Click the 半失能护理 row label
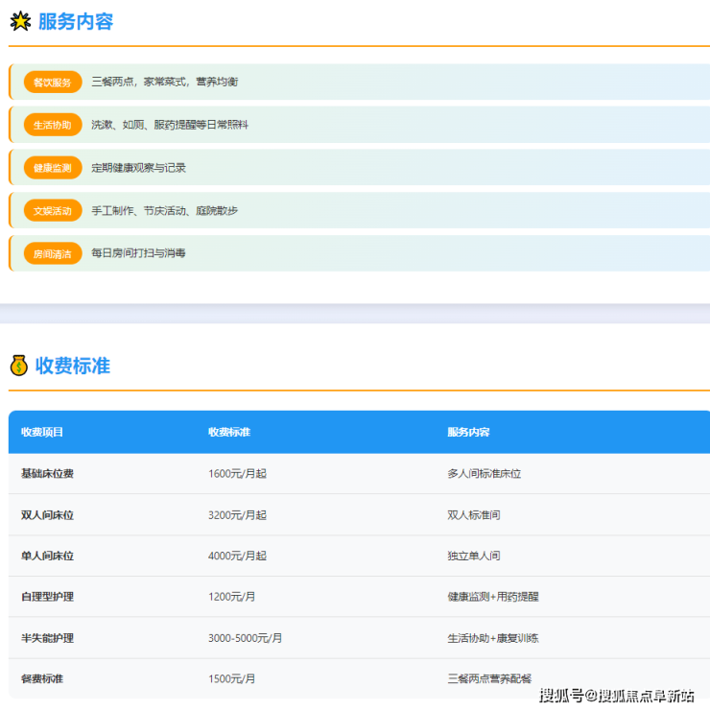Viewport: 710px width, 711px height. [x=47, y=638]
